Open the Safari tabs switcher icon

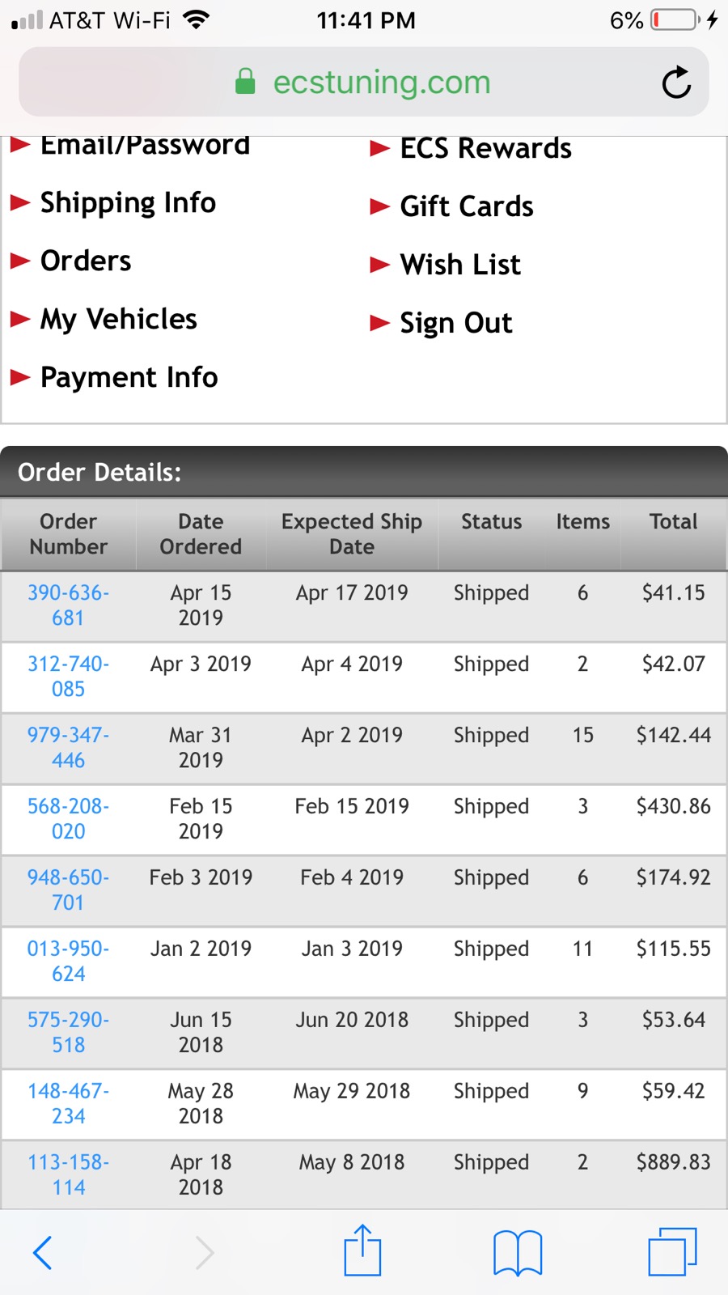click(x=672, y=1252)
